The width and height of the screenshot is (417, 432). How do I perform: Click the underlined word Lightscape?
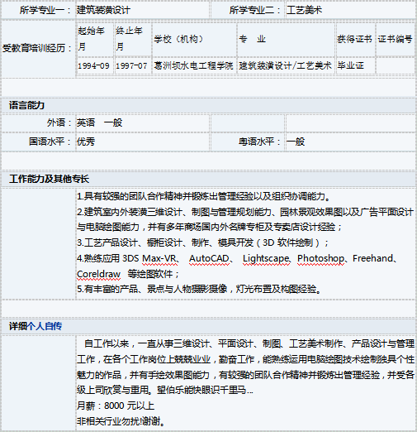coord(266,259)
